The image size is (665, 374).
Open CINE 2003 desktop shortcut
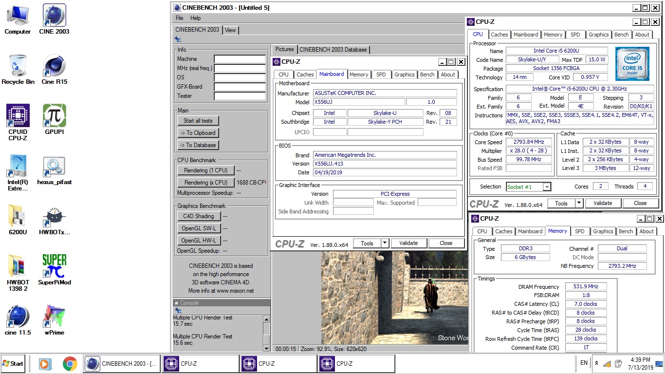point(54,19)
